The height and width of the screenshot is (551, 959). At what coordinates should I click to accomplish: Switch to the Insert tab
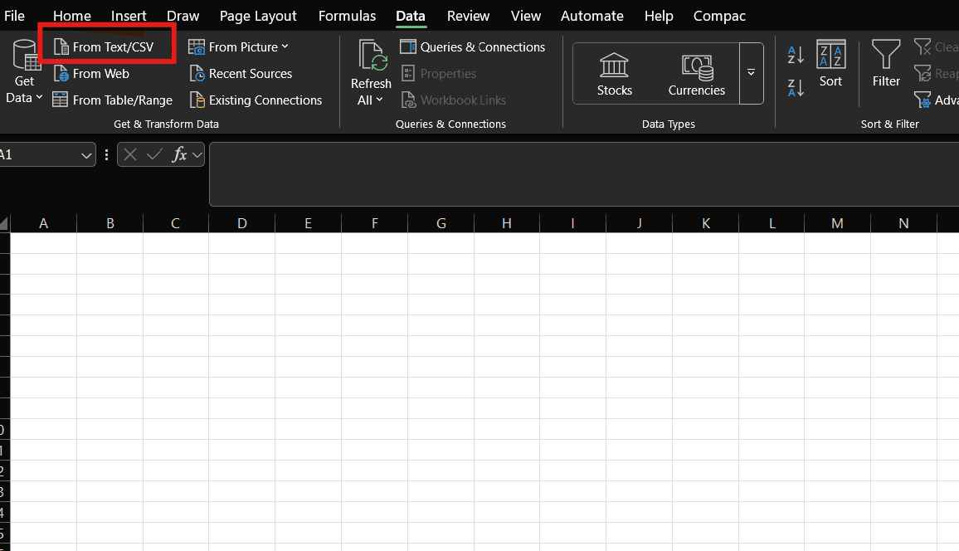coord(129,16)
